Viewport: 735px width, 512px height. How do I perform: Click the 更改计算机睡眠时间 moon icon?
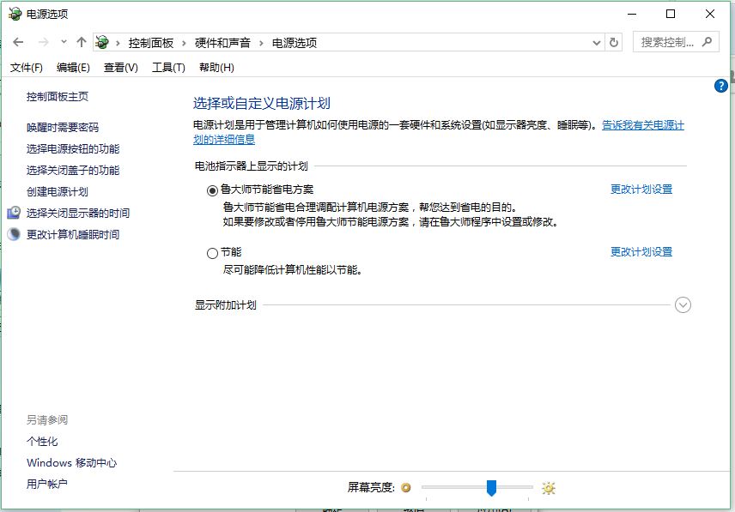click(14, 234)
